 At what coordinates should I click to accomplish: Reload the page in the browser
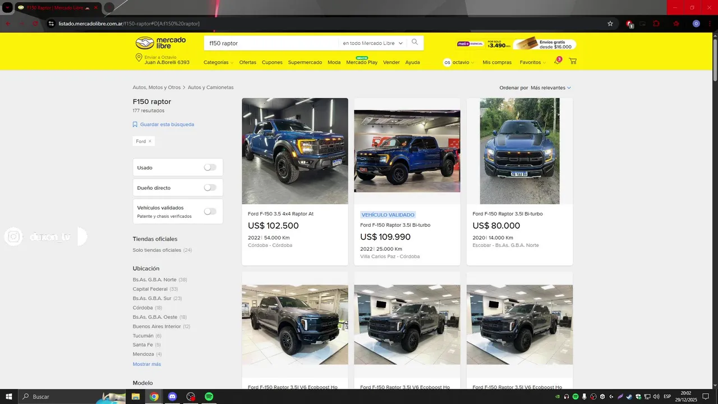pyautogui.click(x=36, y=24)
